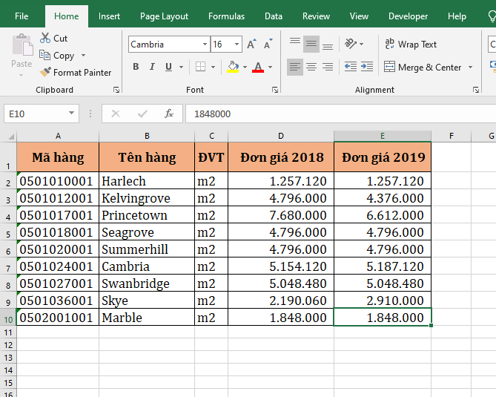Open the File menu
This screenshot has height=397, width=496.
(x=22, y=16)
